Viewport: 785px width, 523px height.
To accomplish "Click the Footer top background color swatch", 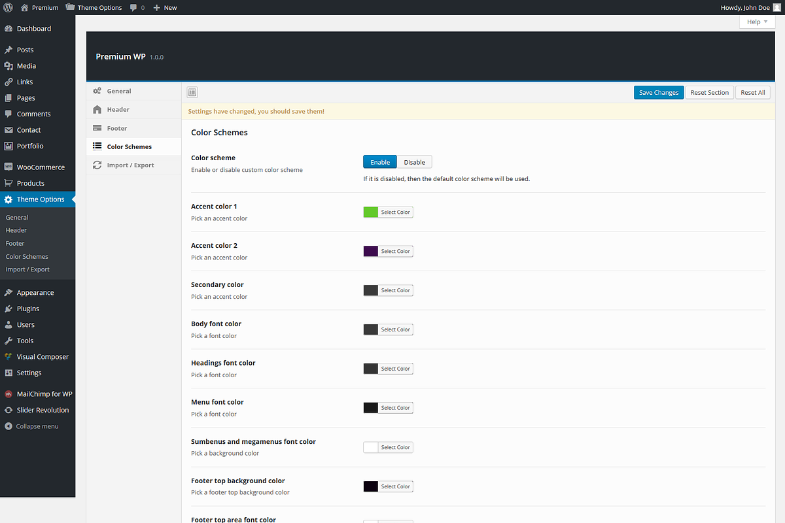I will [x=371, y=486].
